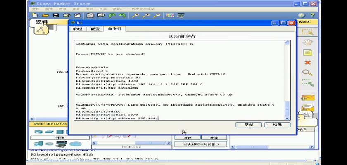Save the topology with the floppy icon

[56, 15]
